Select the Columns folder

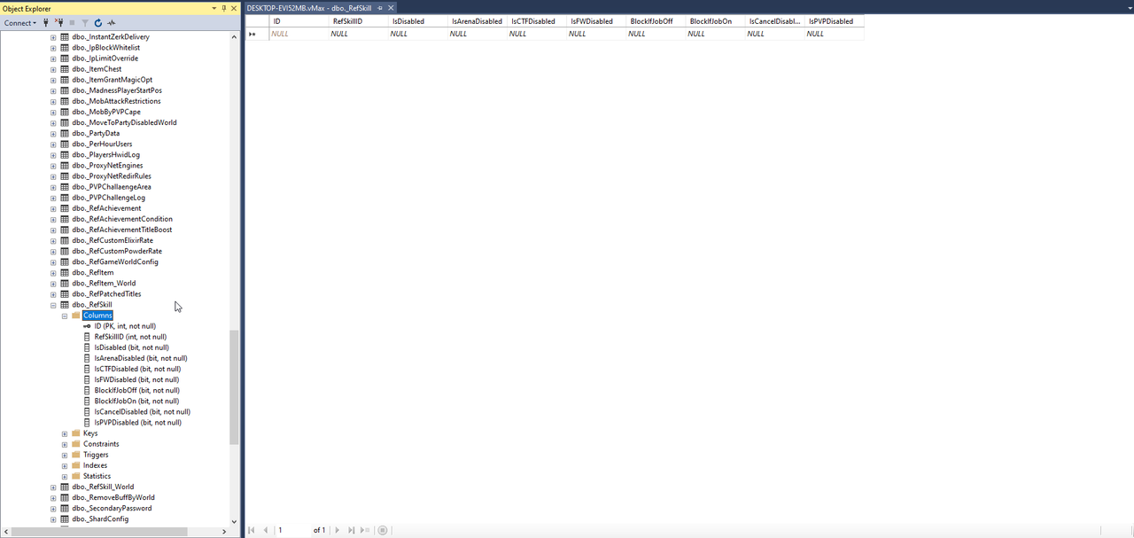tap(97, 316)
